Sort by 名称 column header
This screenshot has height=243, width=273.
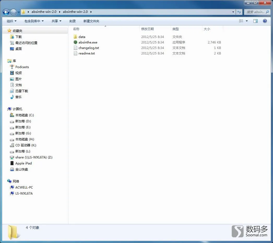(x=76, y=29)
